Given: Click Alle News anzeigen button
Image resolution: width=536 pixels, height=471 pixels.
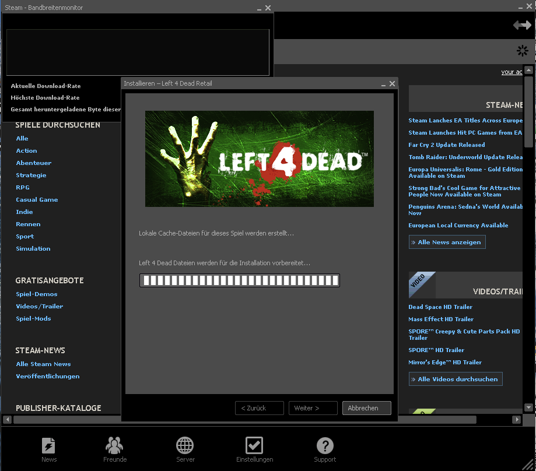Looking at the screenshot, I should (x=447, y=242).
